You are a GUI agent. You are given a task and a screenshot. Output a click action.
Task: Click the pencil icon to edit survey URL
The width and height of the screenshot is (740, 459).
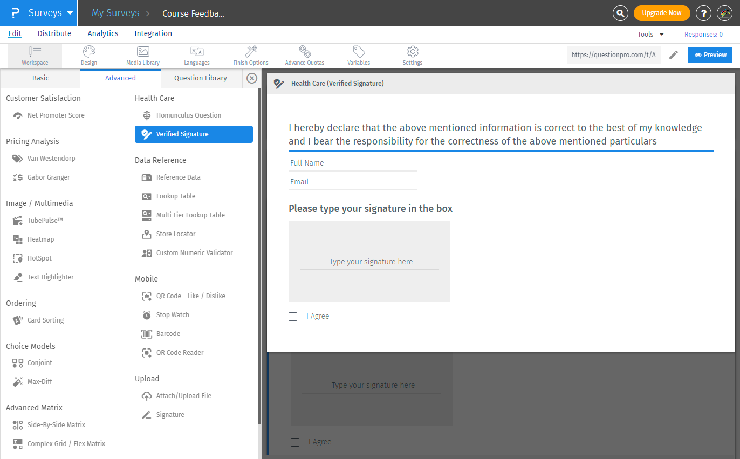tap(673, 55)
